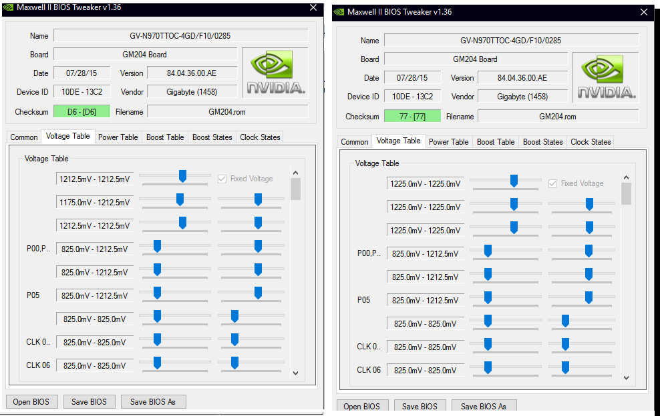Click min slider of first 1225.0mV row, right window
The height and width of the screenshot is (416, 660).
(x=514, y=181)
